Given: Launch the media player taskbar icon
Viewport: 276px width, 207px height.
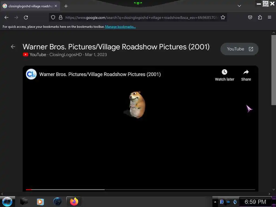Looking at the screenshot, I should 40,202.
